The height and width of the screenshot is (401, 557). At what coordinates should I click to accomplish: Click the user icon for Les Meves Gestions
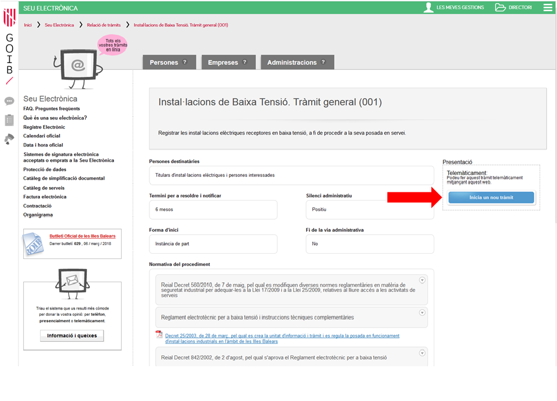click(428, 8)
